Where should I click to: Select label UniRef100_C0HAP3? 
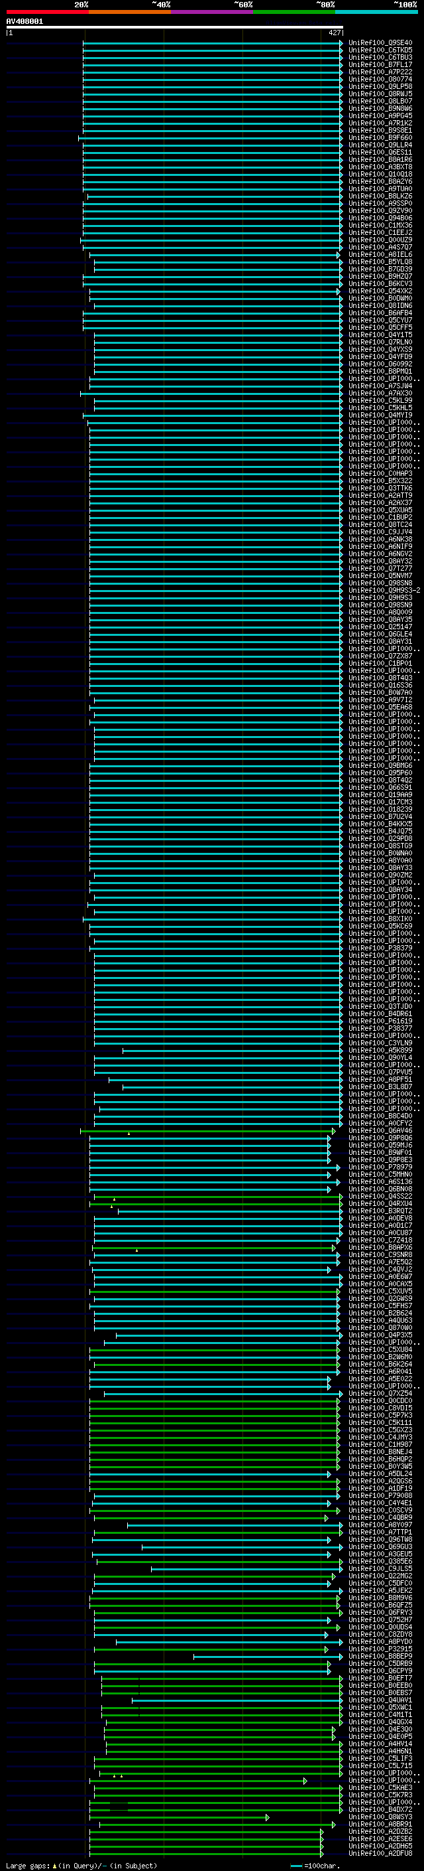(x=380, y=474)
